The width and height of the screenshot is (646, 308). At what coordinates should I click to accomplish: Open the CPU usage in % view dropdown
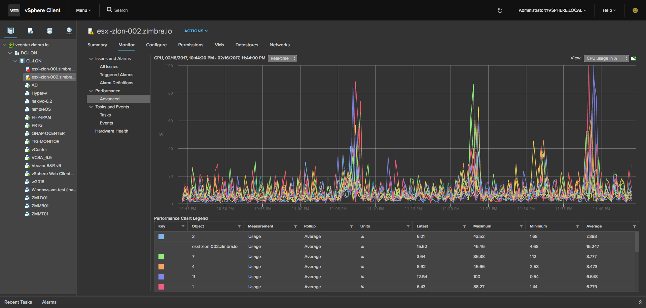606,58
